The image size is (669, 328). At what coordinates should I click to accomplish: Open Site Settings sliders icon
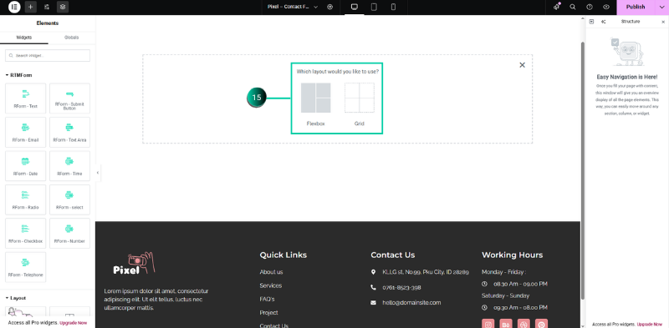pyautogui.click(x=47, y=7)
